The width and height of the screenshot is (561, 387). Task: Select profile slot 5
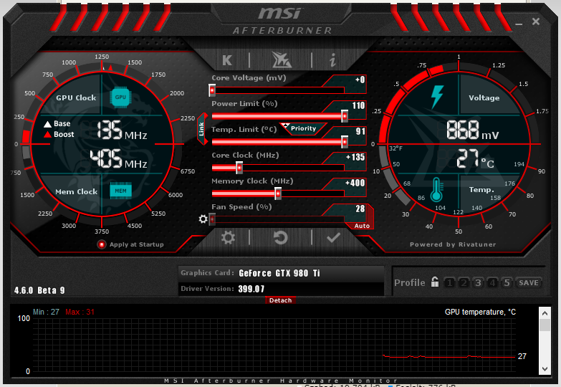click(507, 283)
